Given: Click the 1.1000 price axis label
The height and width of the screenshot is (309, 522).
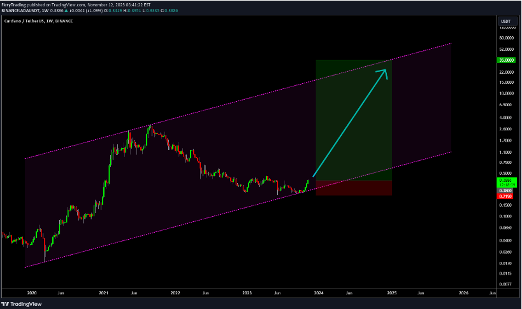Looking at the screenshot, I should 505,152.
